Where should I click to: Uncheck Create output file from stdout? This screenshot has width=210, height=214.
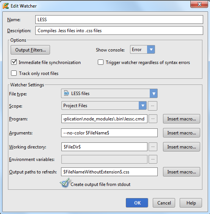(x=64, y=183)
